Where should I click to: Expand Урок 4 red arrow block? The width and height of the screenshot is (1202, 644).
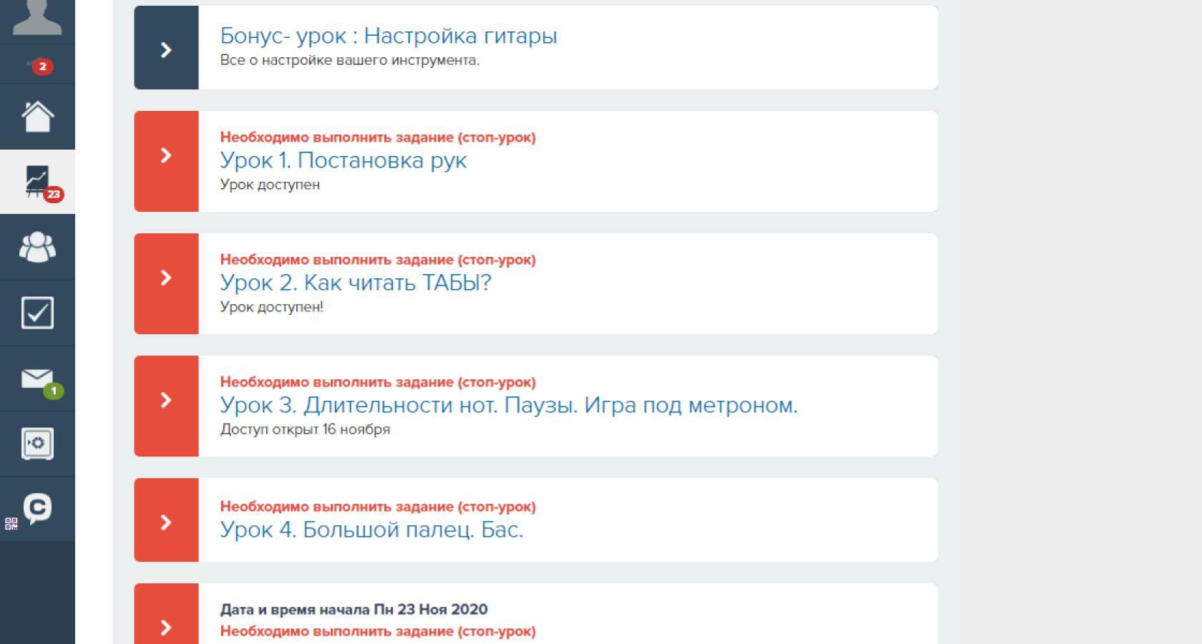coord(166,519)
